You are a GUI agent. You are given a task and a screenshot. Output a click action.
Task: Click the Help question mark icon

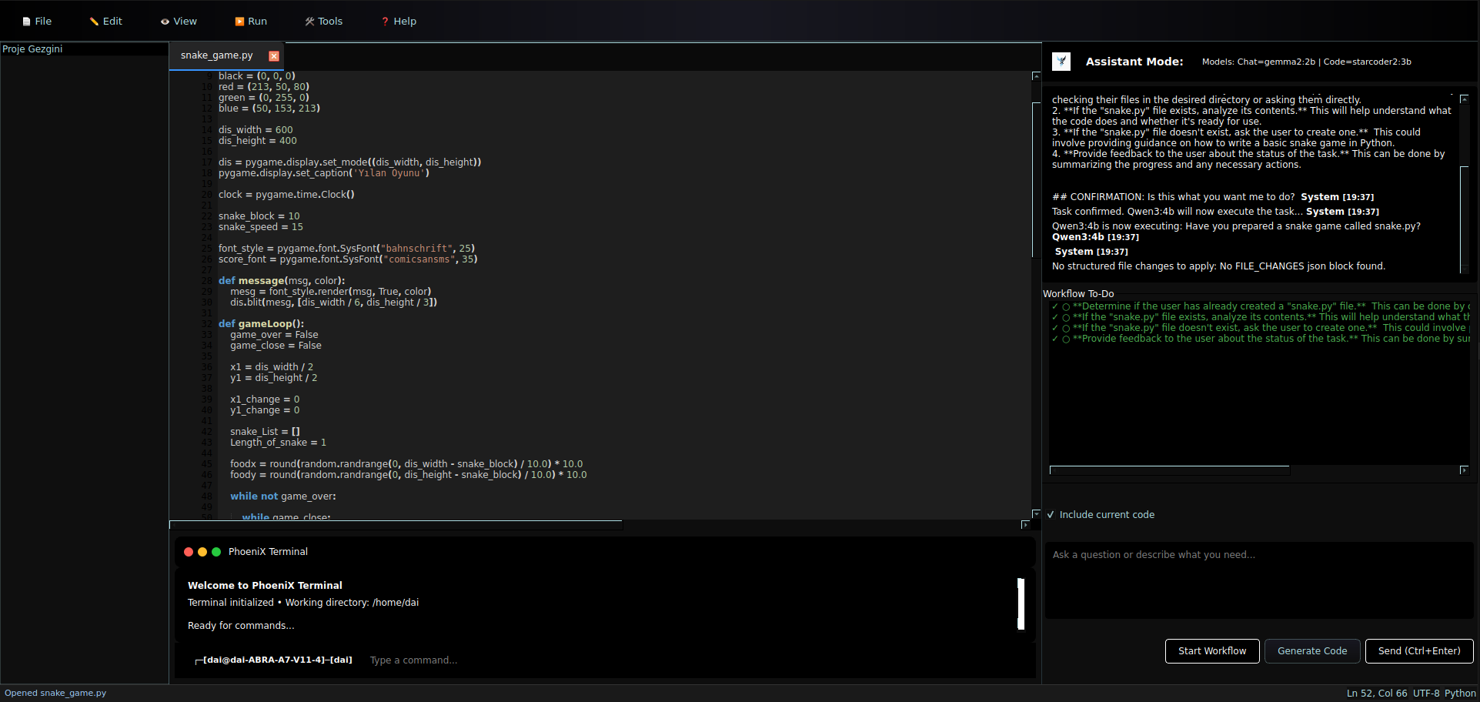point(385,21)
